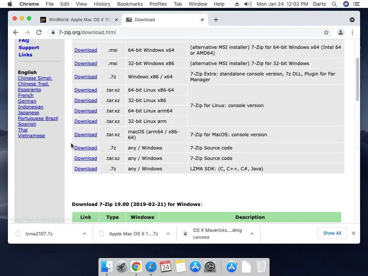Click the date and time in the menu bar
Viewport: 368px width, 276px height.
pos(282,4)
